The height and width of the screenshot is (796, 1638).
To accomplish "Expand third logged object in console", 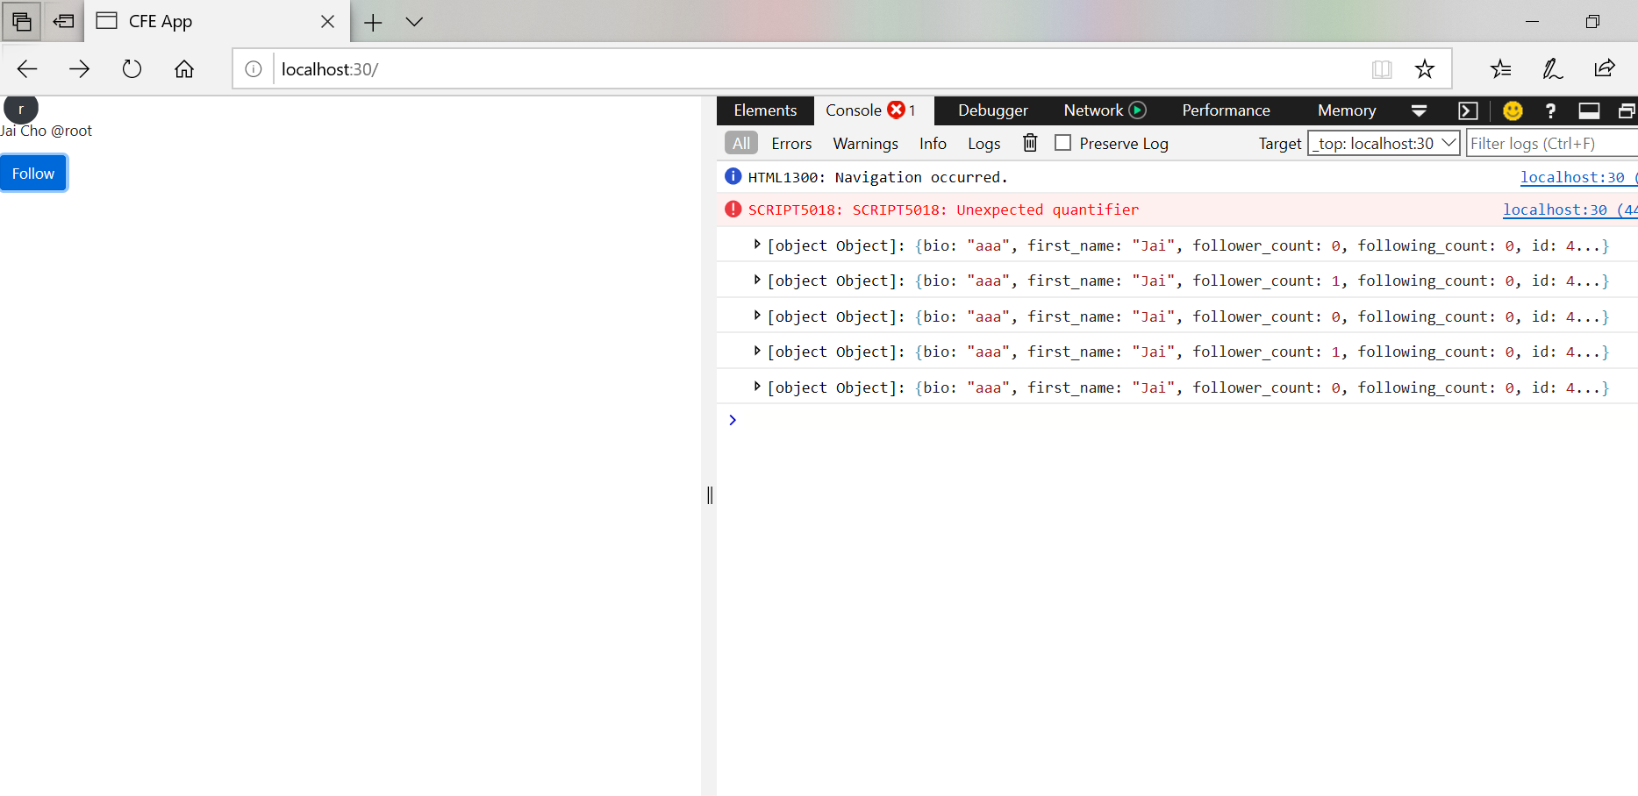I will click(x=757, y=316).
